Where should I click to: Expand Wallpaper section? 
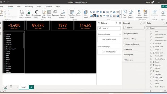(x=129, y=49)
